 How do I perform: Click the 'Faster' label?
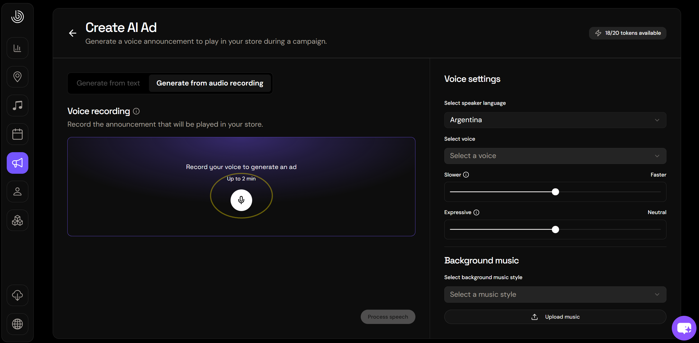click(658, 175)
